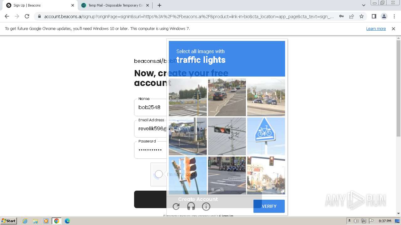Image resolution: width=401 pixels, height=225 pixels.
Task: Reload the current page
Action: (27, 16)
